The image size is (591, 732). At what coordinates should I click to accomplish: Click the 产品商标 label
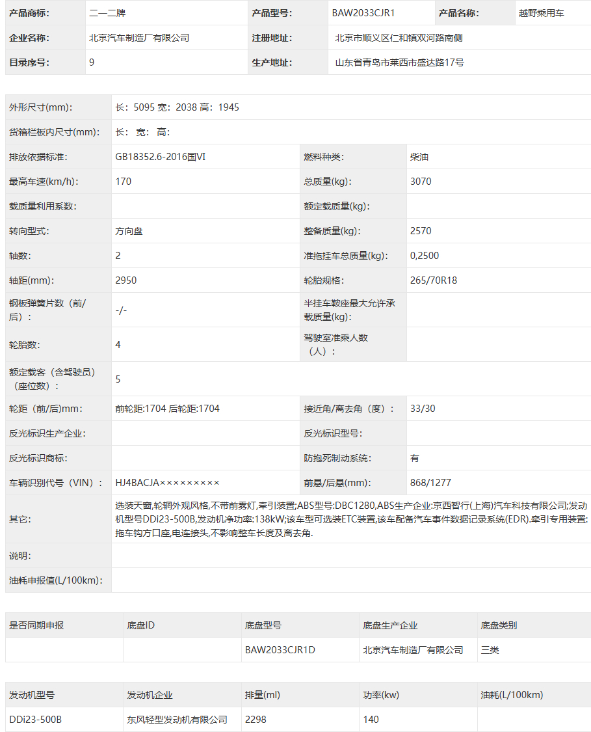click(x=29, y=13)
